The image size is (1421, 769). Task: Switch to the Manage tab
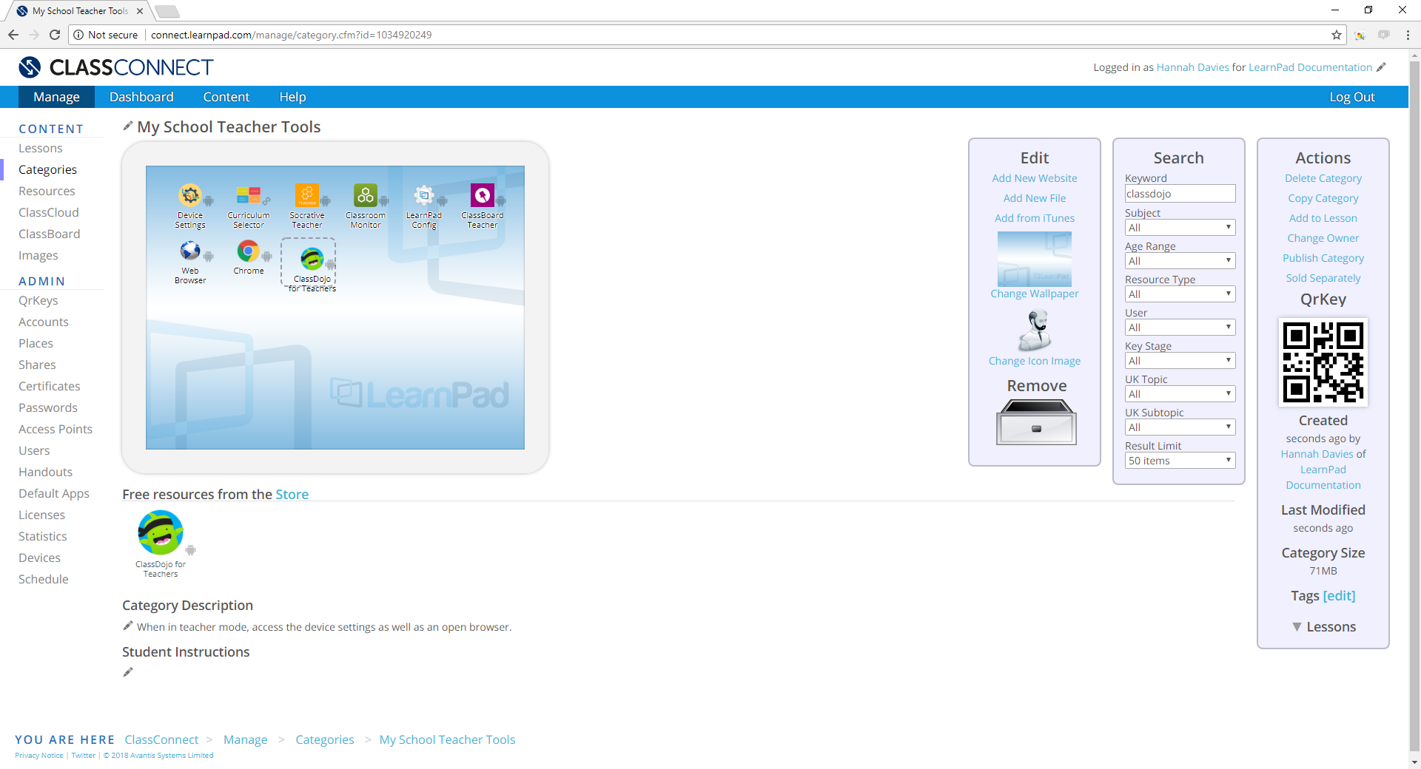[x=57, y=97]
